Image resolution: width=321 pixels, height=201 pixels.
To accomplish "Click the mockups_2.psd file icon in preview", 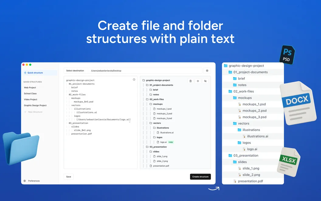I will point(154,114).
